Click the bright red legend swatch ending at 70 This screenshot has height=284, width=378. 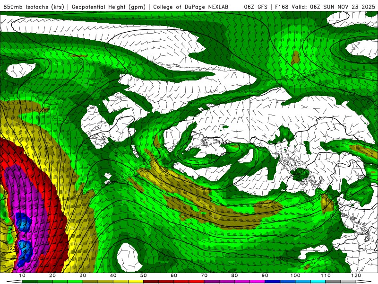coord(197,282)
